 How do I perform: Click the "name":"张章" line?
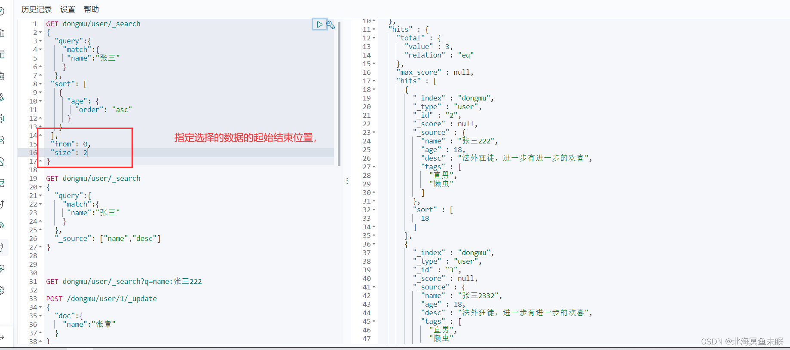[x=89, y=325]
